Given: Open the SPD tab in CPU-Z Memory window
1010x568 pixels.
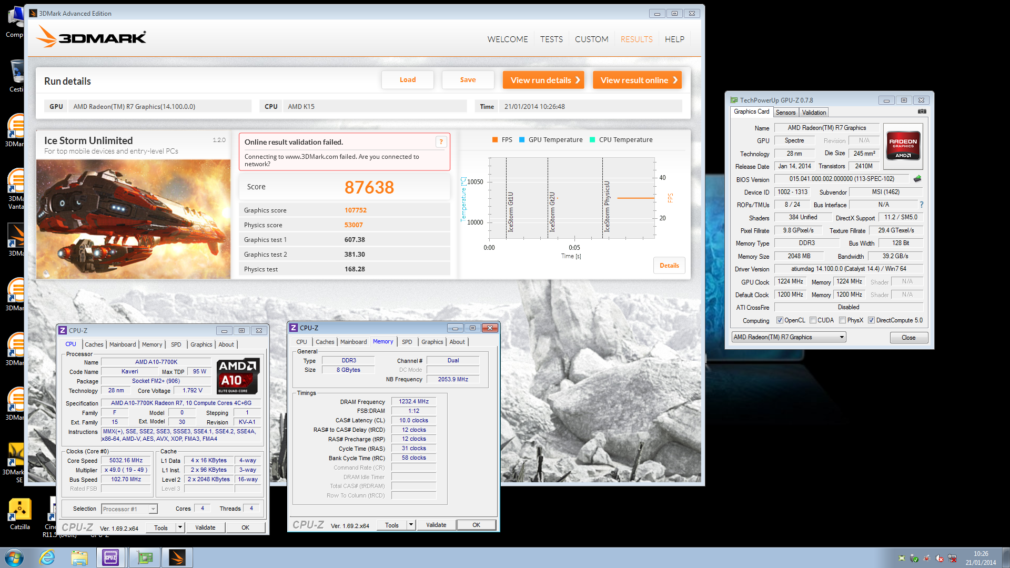Looking at the screenshot, I should (407, 342).
